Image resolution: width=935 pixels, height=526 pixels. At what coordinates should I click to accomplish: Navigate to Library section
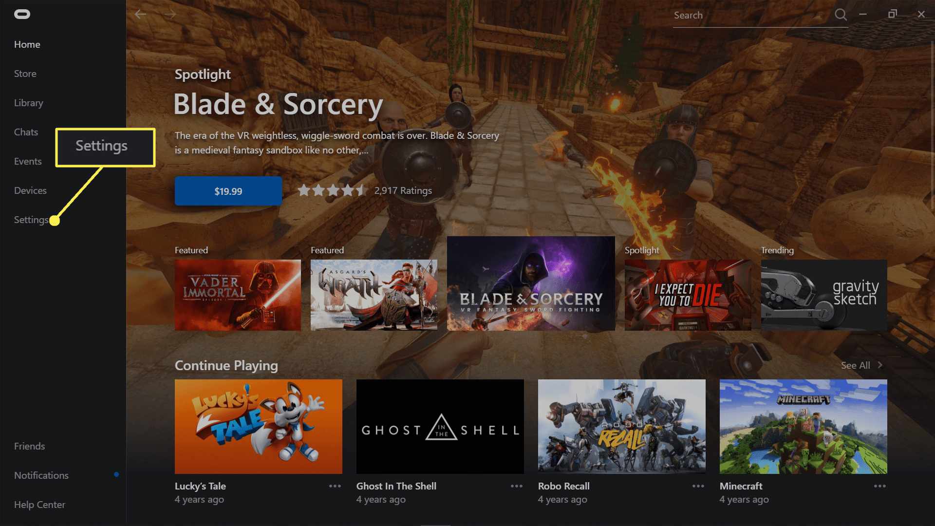pos(29,102)
